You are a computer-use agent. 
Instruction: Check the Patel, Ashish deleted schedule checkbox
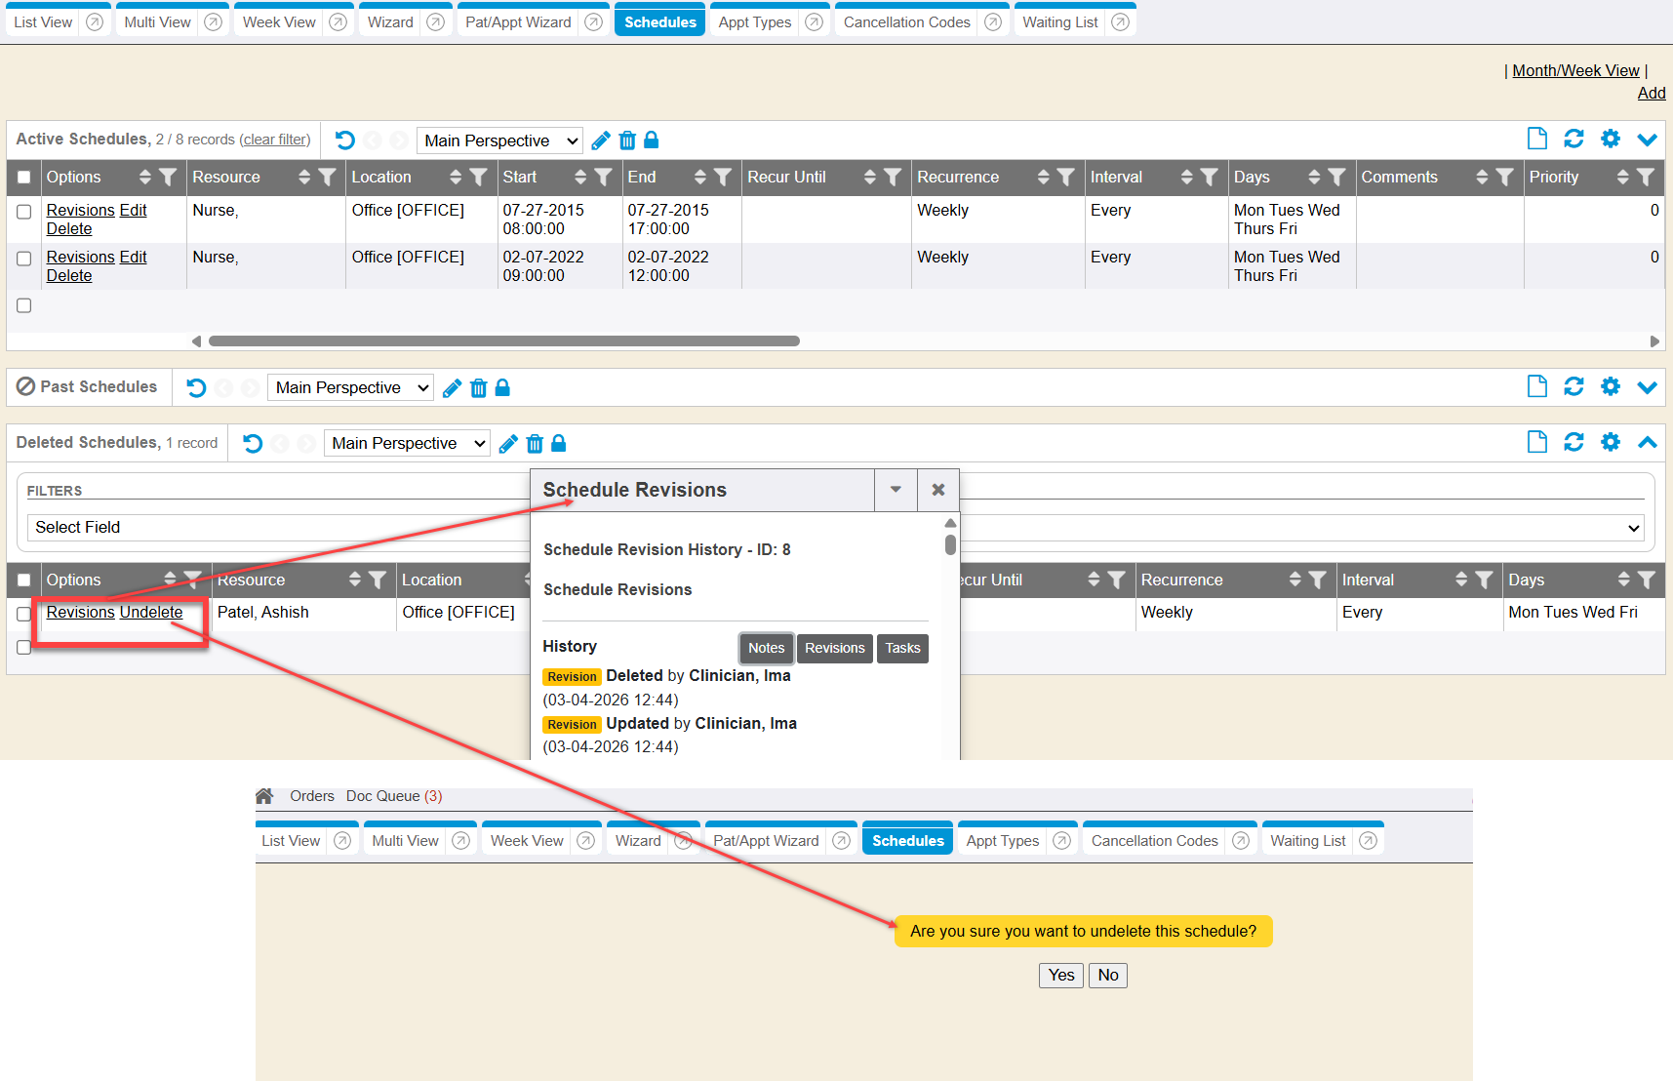point(24,614)
